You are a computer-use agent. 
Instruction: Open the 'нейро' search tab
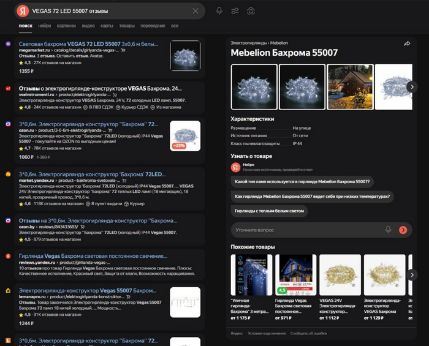(45, 26)
